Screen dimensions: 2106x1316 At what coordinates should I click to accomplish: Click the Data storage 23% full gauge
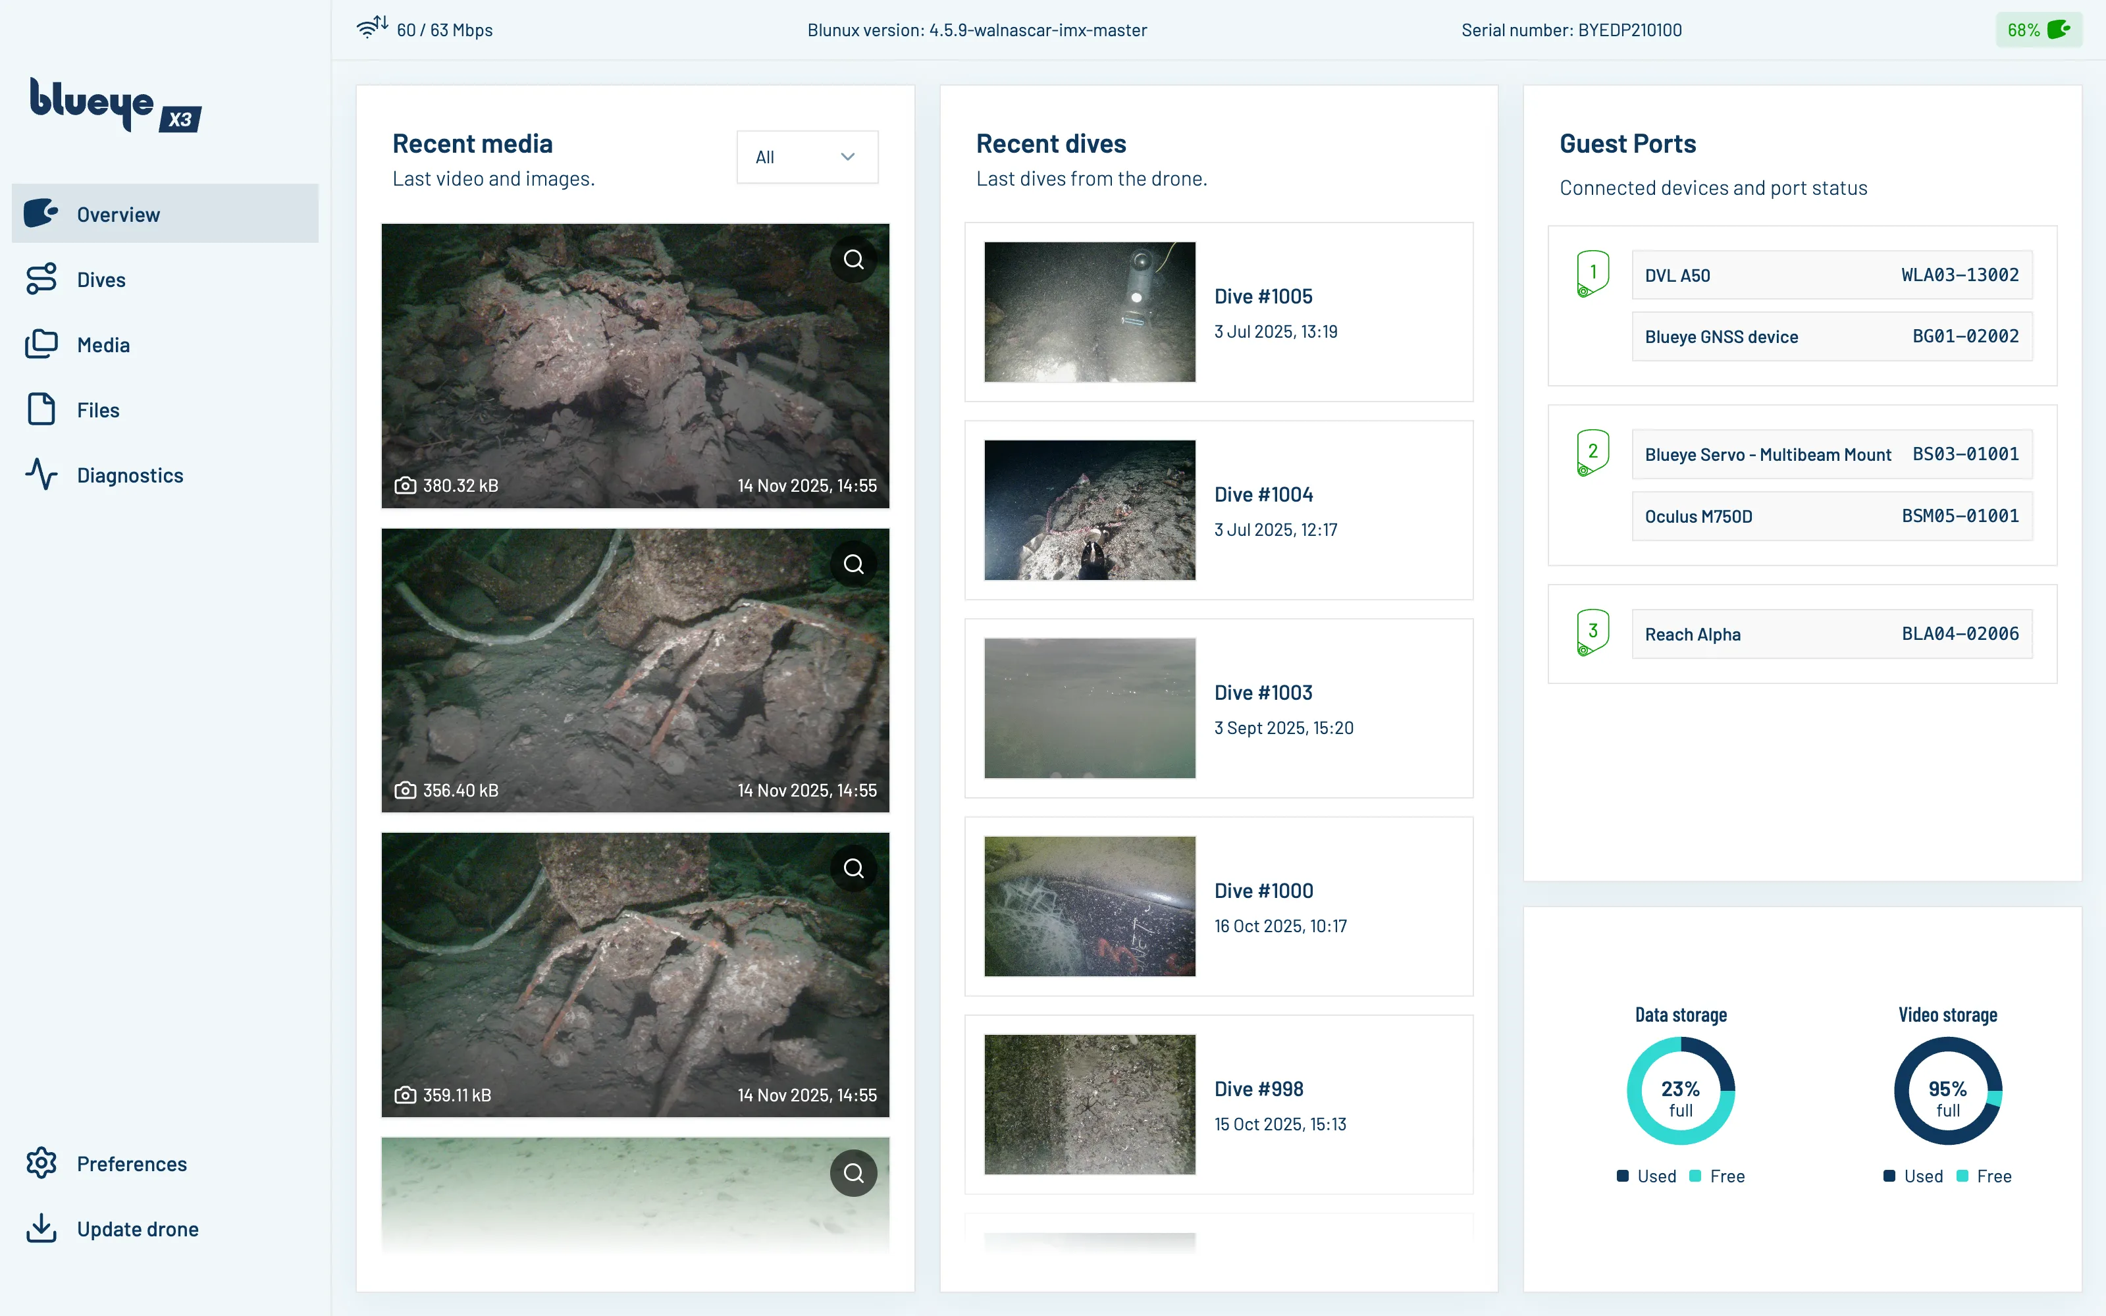[1681, 1090]
